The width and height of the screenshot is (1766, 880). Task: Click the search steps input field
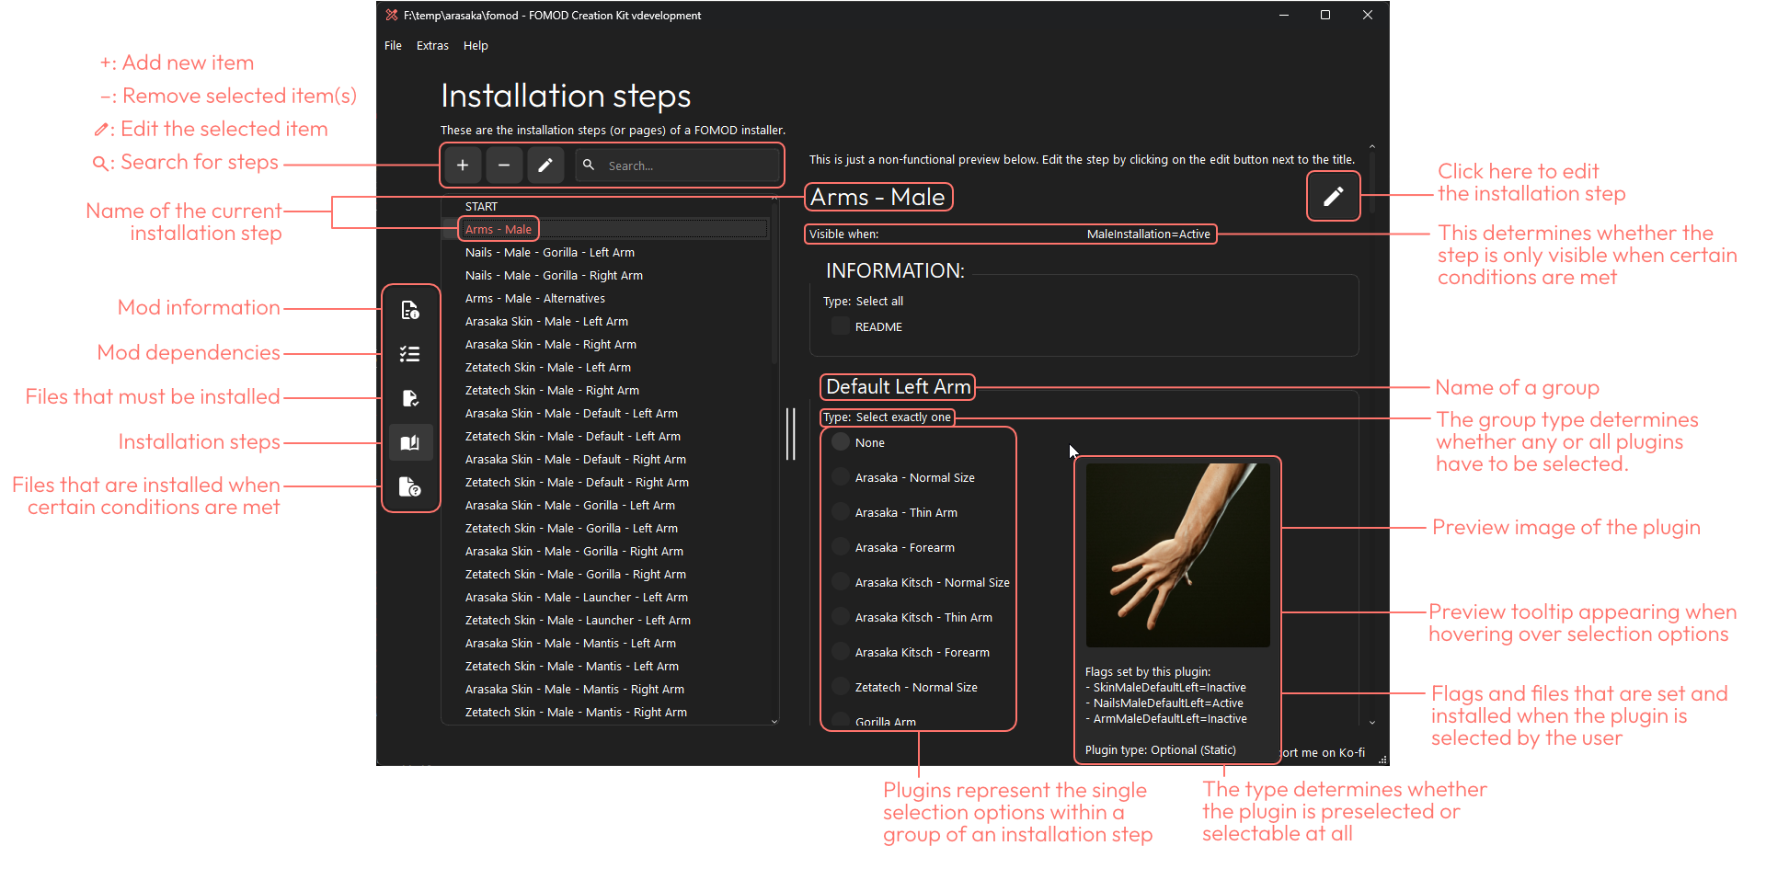pyautogui.click(x=681, y=165)
